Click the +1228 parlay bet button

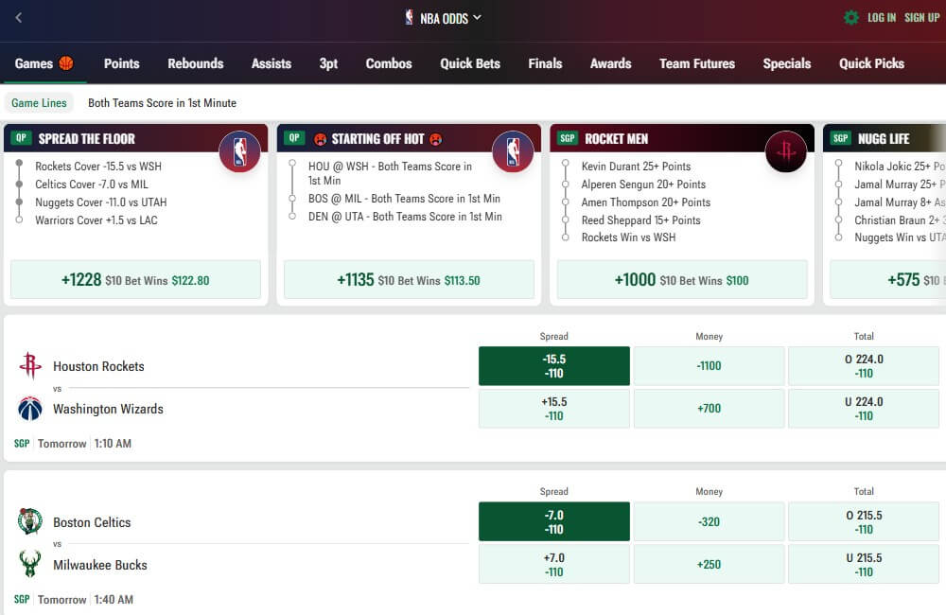[x=135, y=279]
